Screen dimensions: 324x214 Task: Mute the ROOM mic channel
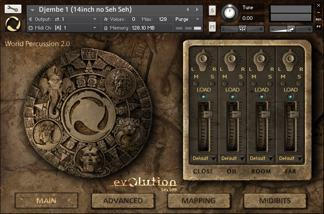[x=253, y=84]
